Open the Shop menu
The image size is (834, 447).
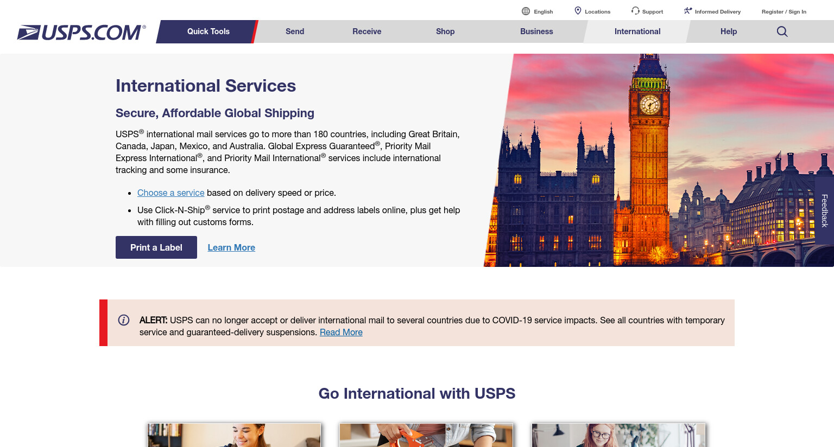click(445, 31)
